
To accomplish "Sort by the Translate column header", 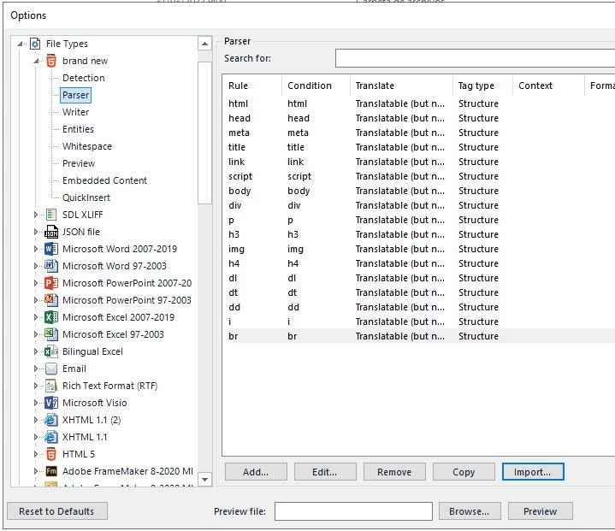I will [x=401, y=86].
